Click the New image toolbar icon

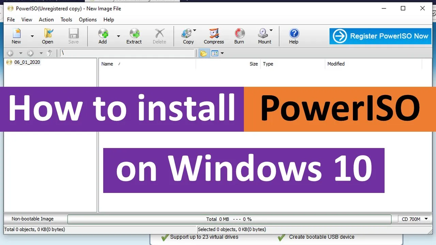[16, 36]
